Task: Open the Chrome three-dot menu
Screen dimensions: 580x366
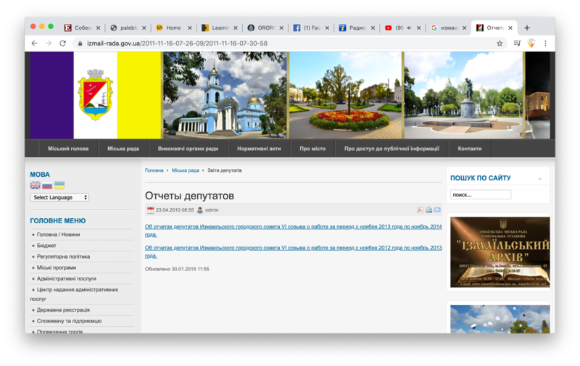Action: (545, 43)
